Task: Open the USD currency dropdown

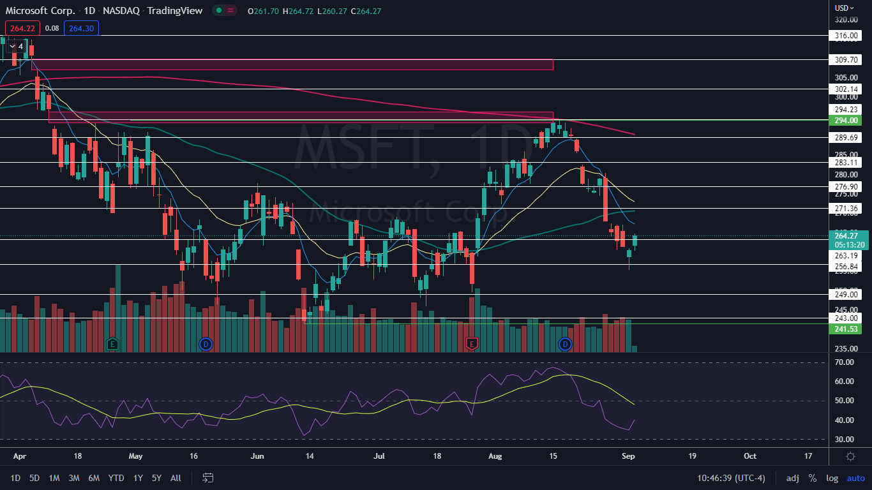Action: click(x=845, y=8)
